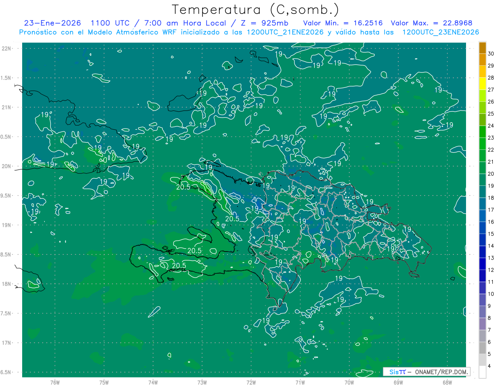Click the 'Valor Max. = 22.8968' readout

tap(432, 23)
